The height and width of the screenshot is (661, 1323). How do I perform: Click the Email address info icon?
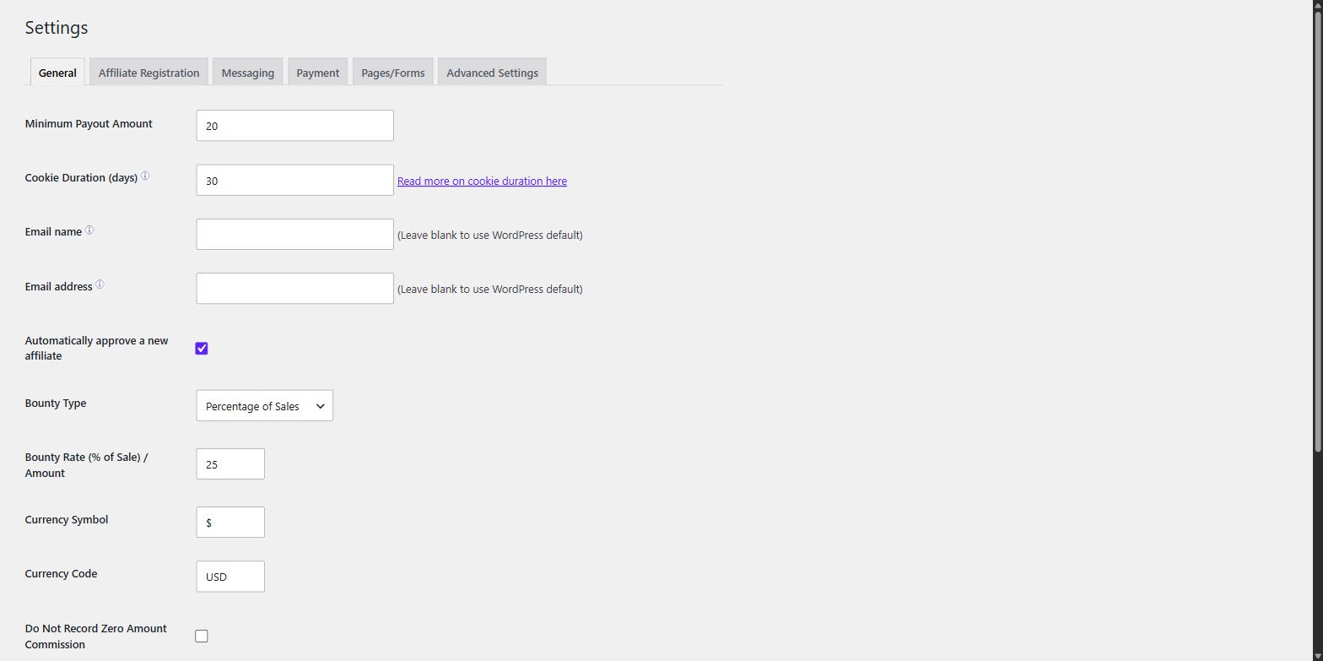(100, 284)
